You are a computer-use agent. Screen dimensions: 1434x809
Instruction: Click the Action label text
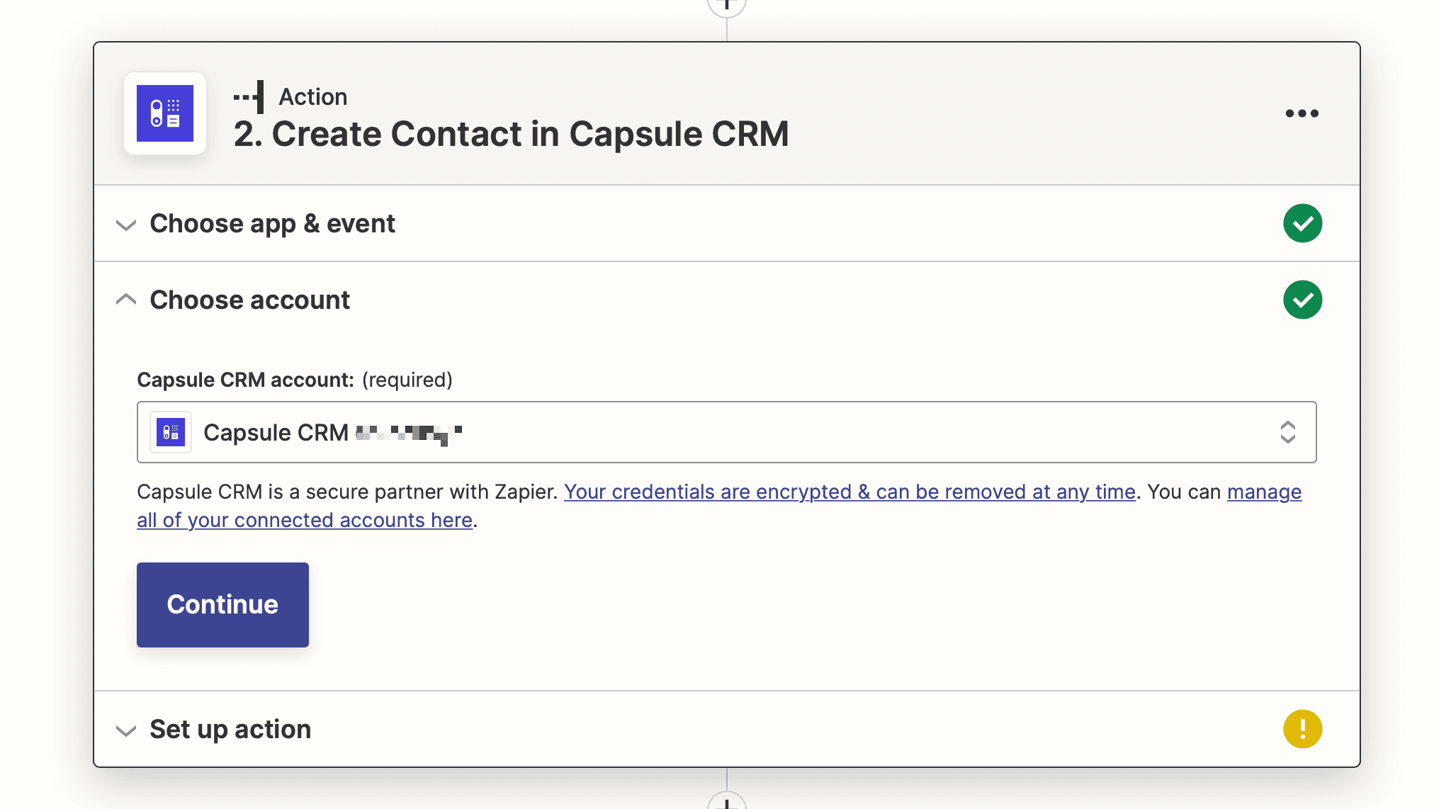pos(313,97)
